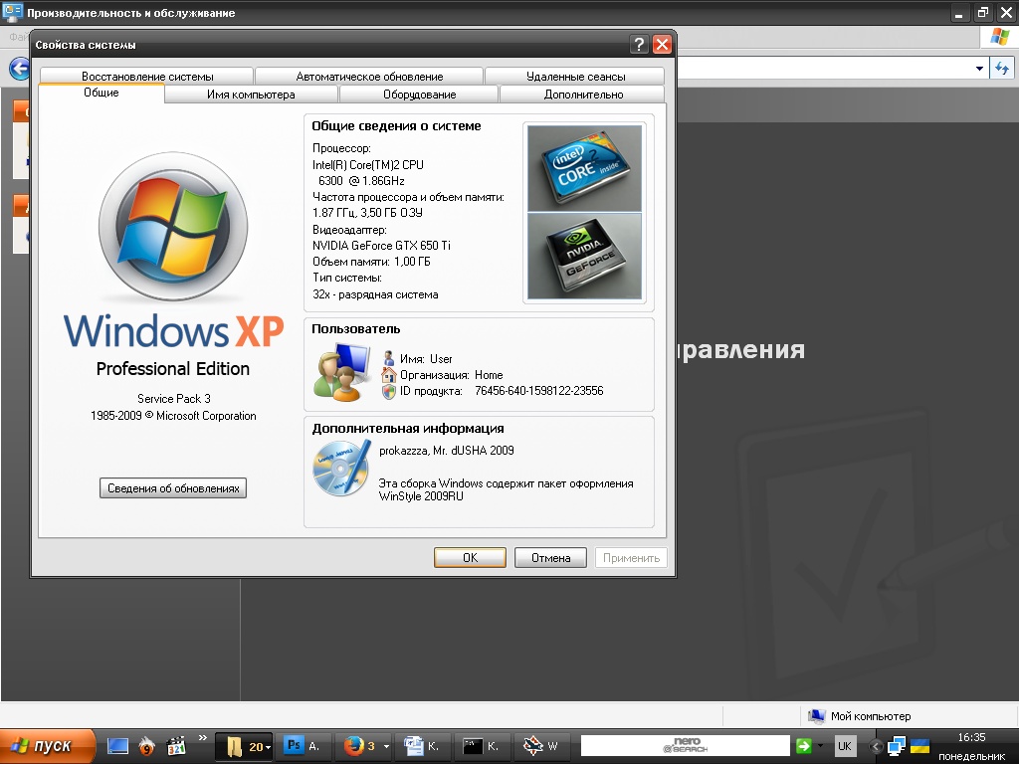Click the help question mark button
This screenshot has width=1019, height=764.
639,44
